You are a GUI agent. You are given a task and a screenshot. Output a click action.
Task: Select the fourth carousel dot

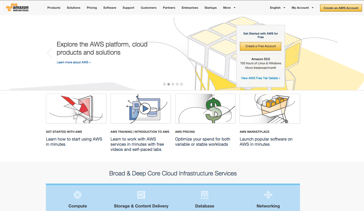[177, 84]
